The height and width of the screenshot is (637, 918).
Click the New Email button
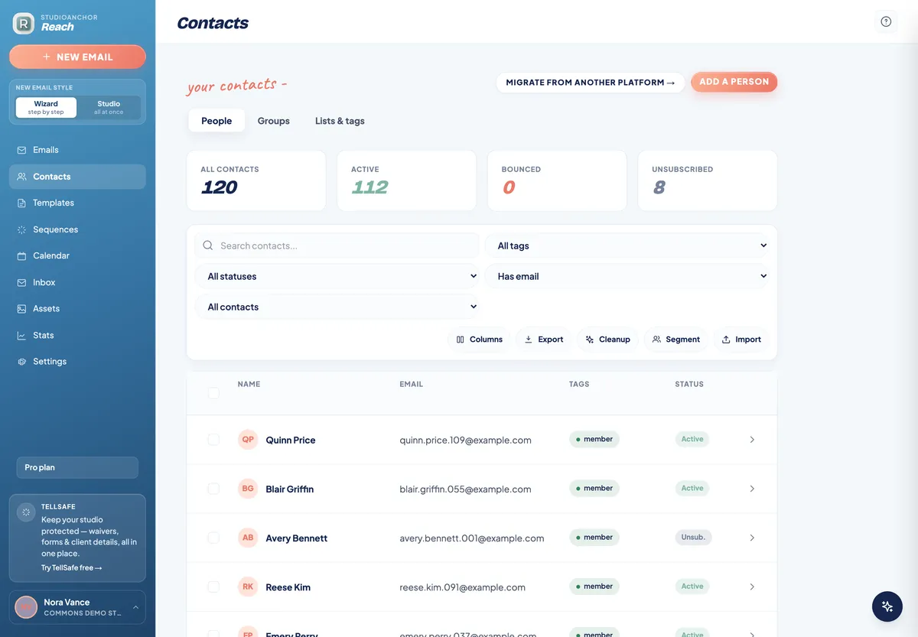(x=77, y=57)
